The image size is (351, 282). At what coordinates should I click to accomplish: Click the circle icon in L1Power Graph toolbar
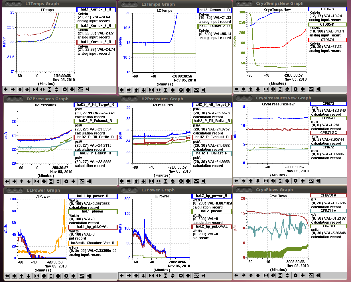(x=66, y=276)
